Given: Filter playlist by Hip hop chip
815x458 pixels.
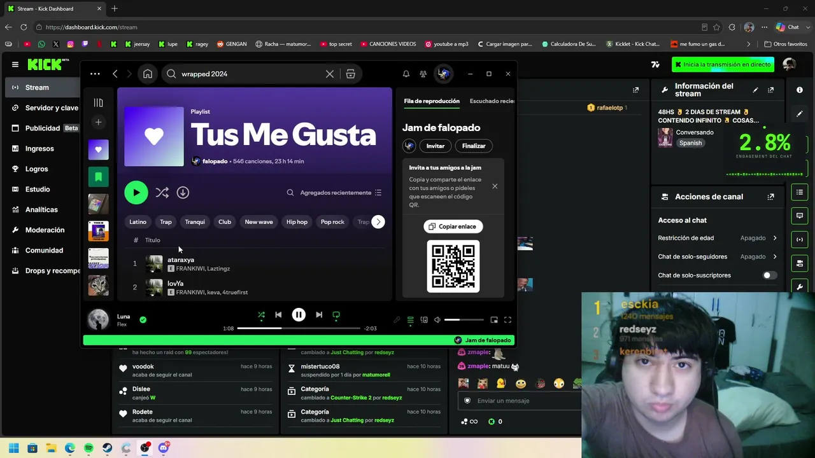Looking at the screenshot, I should [x=297, y=222].
